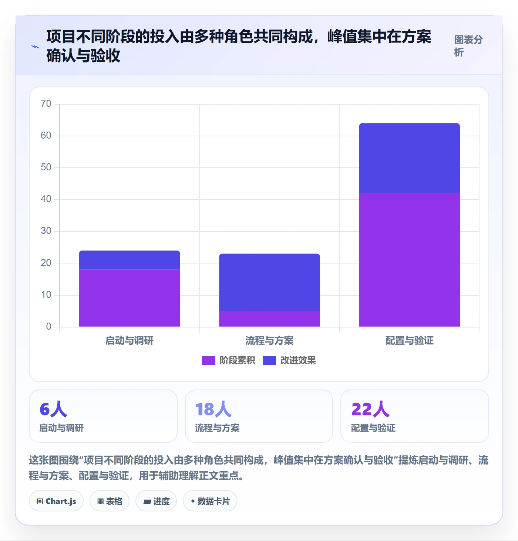Toggle the 阶段累积 legend purple swatch

(x=208, y=361)
